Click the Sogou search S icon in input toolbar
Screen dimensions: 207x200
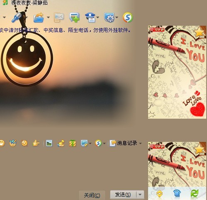point(98,143)
